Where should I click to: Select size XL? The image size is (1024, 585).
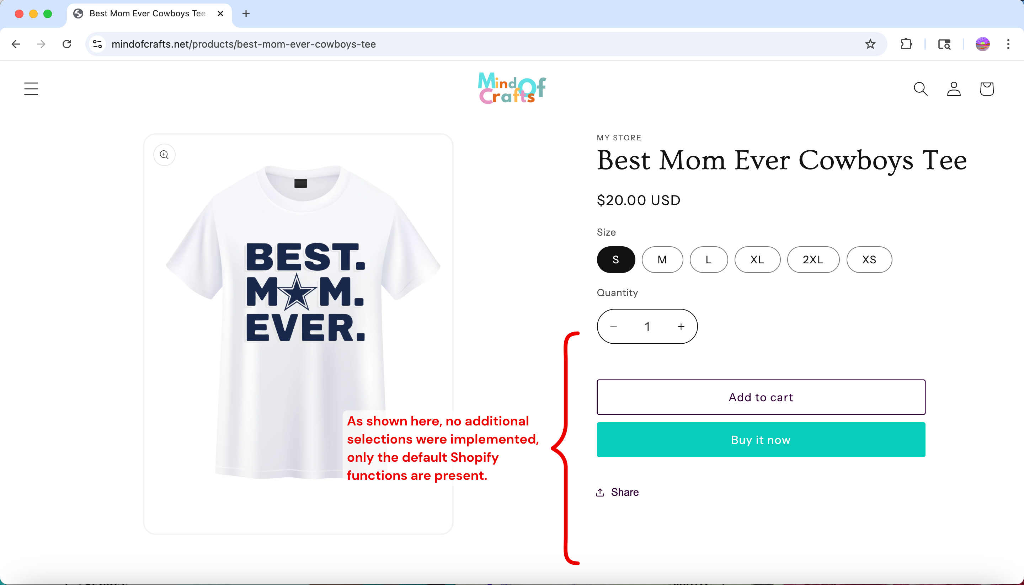tap(757, 260)
